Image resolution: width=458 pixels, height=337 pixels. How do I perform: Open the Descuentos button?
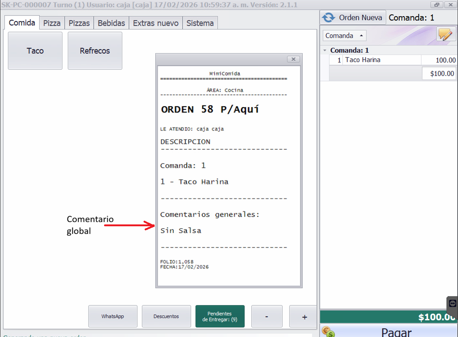[166, 316]
